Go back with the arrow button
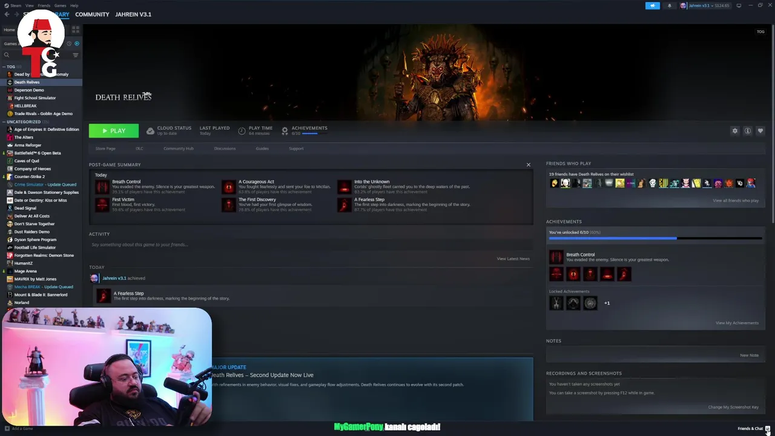 (x=7, y=14)
